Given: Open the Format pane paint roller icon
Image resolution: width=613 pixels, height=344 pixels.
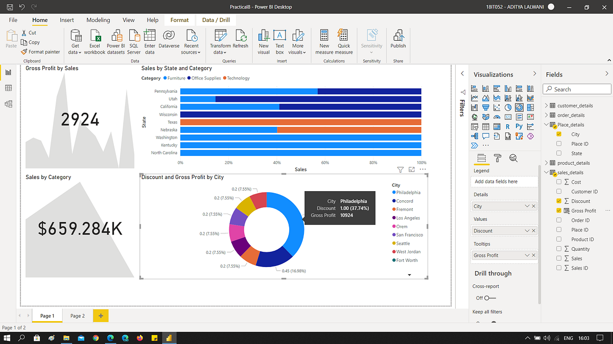Looking at the screenshot, I should click(x=498, y=158).
